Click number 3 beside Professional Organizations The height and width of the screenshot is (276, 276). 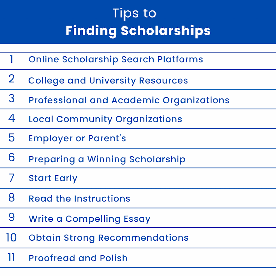pos(11,98)
